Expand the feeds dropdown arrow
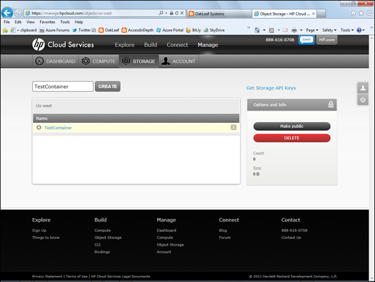The height and width of the screenshot is (282, 375). [x=279, y=30]
